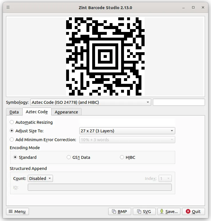Open the Menu button at bottom left
Image resolution: width=211 pixels, height=221 pixels.
(x=17, y=211)
